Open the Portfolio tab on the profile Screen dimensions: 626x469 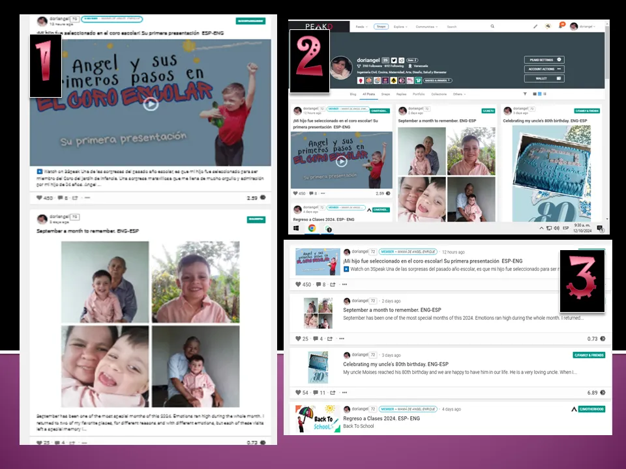click(x=419, y=94)
